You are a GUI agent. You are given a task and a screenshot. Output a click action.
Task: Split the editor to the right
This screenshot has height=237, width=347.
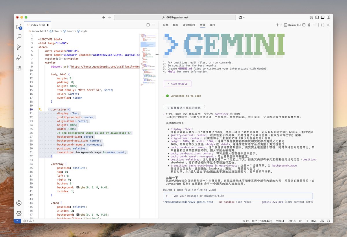tap(148, 25)
